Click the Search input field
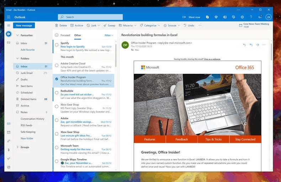 click(x=90, y=17)
